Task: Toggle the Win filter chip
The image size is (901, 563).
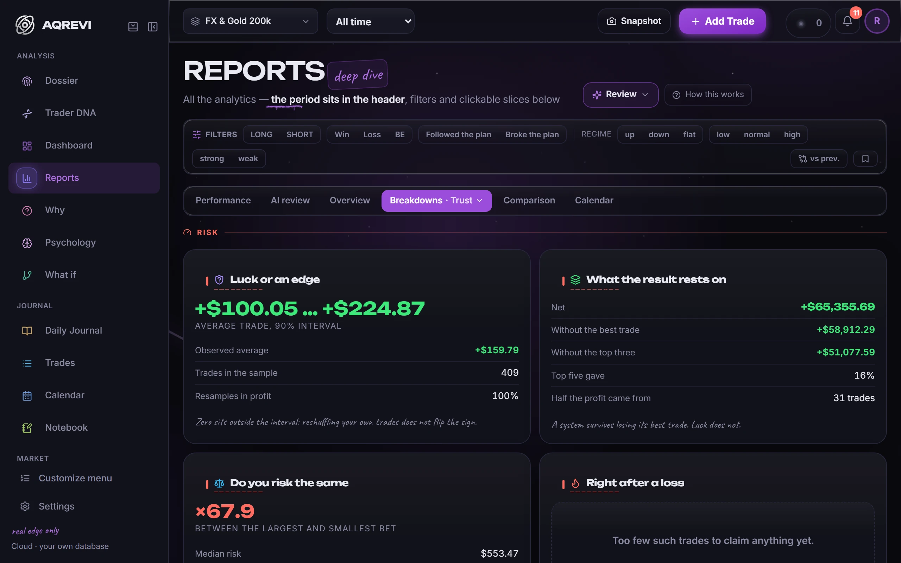Action: pos(342,134)
